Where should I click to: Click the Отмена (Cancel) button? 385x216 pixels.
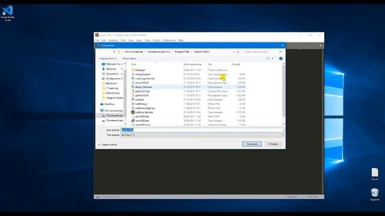pos(273,144)
